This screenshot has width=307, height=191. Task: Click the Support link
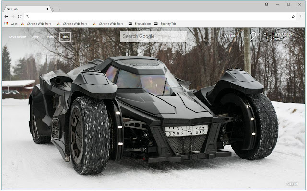[293, 184]
